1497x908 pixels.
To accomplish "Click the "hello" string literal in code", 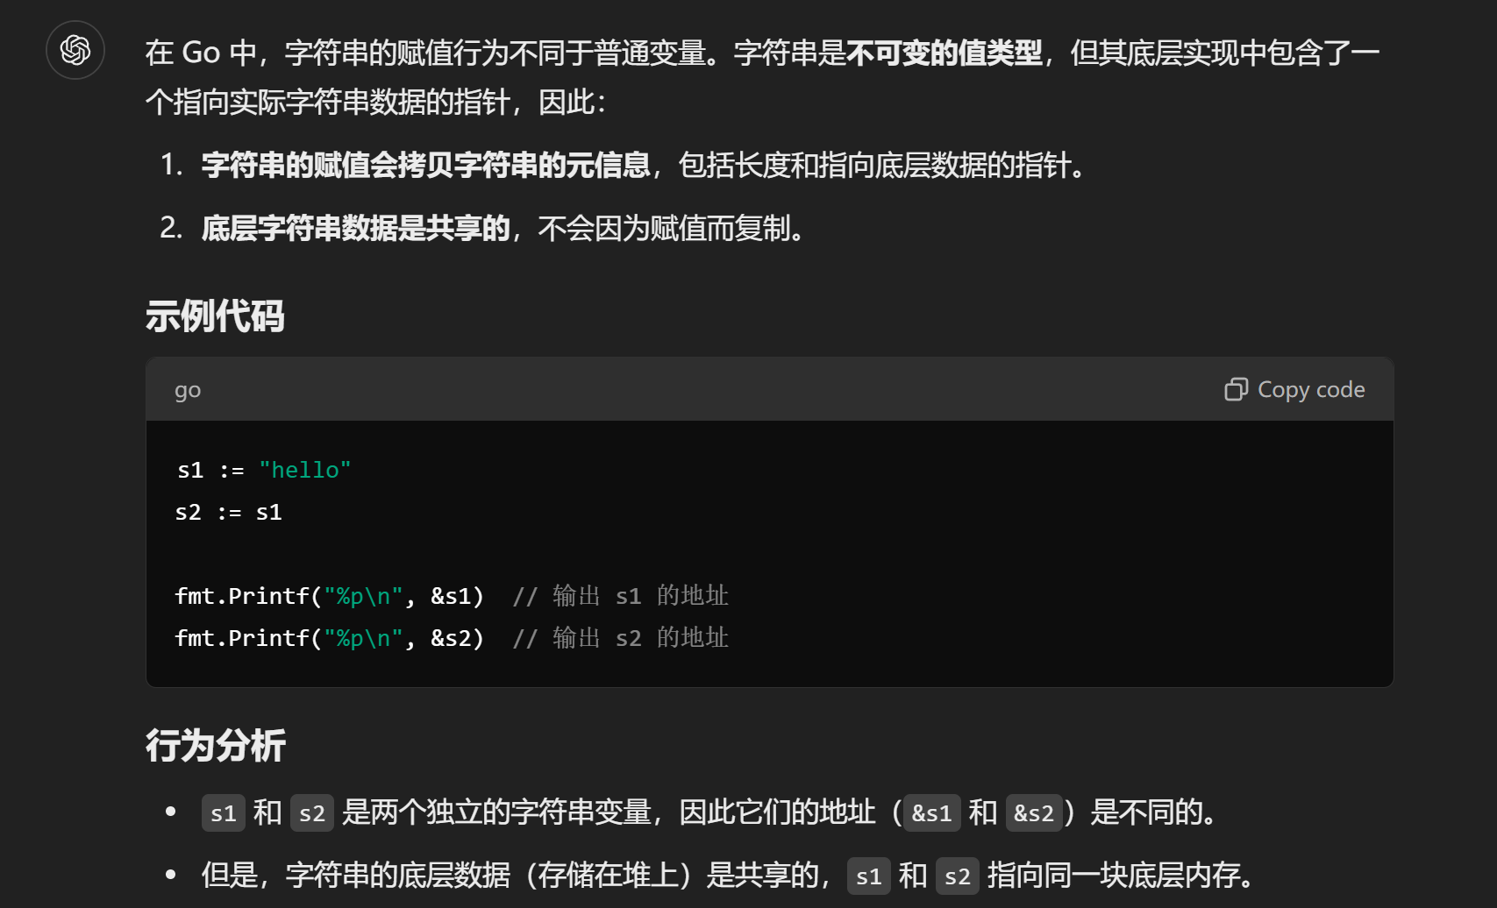I will [304, 471].
